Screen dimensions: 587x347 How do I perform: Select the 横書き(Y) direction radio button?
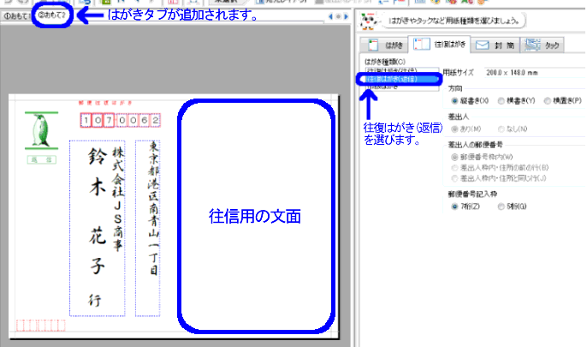503,101
